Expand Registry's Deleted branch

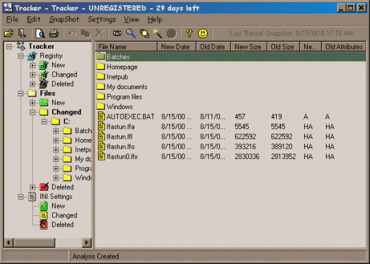(33, 84)
